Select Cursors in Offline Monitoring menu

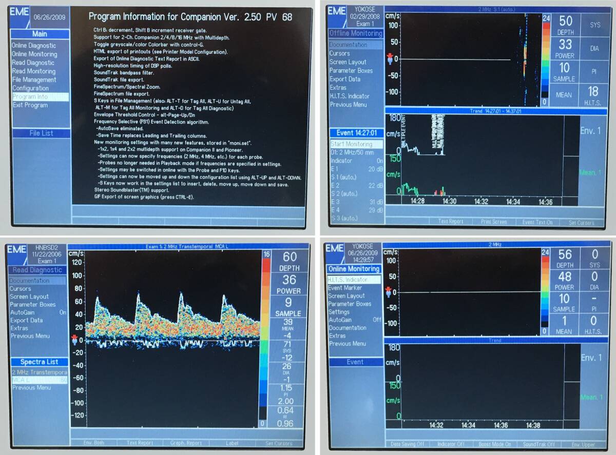pos(339,53)
